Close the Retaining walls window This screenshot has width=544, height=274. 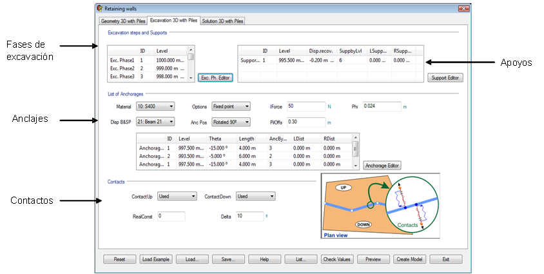(x=463, y=8)
